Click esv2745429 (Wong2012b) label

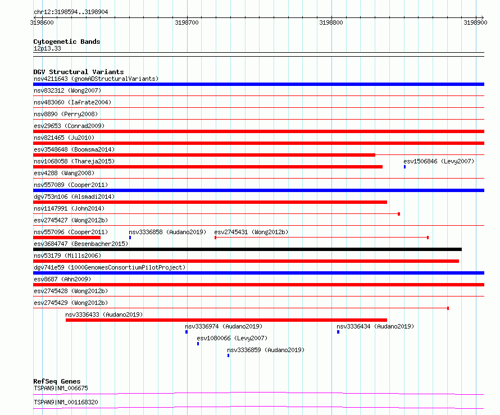click(71, 303)
